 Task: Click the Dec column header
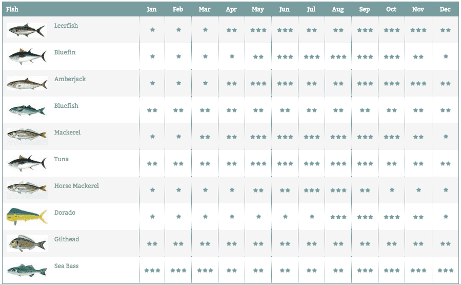click(445, 9)
